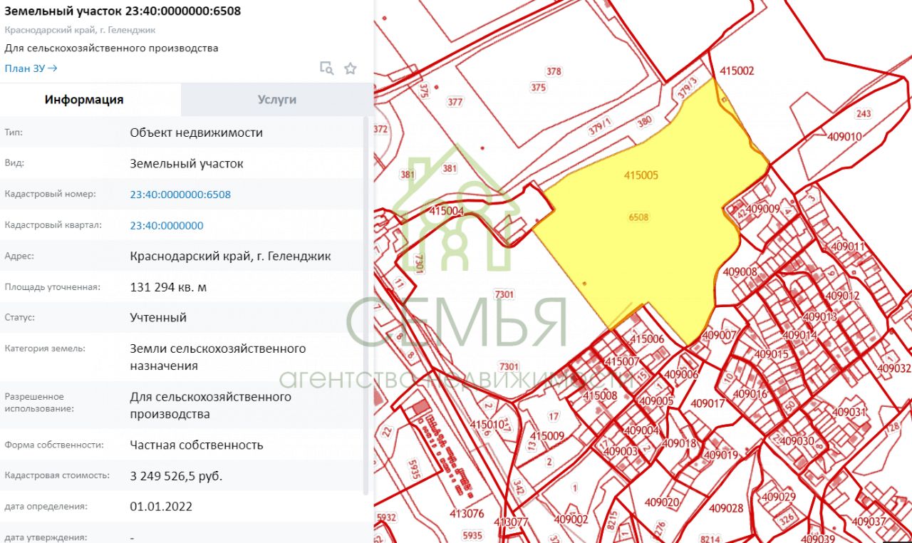Screen dimensions: 912x543
Task: Click quarter label 409020 on the map
Action: click(x=662, y=502)
